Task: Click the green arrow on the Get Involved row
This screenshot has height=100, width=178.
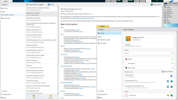Action: tap(172, 63)
